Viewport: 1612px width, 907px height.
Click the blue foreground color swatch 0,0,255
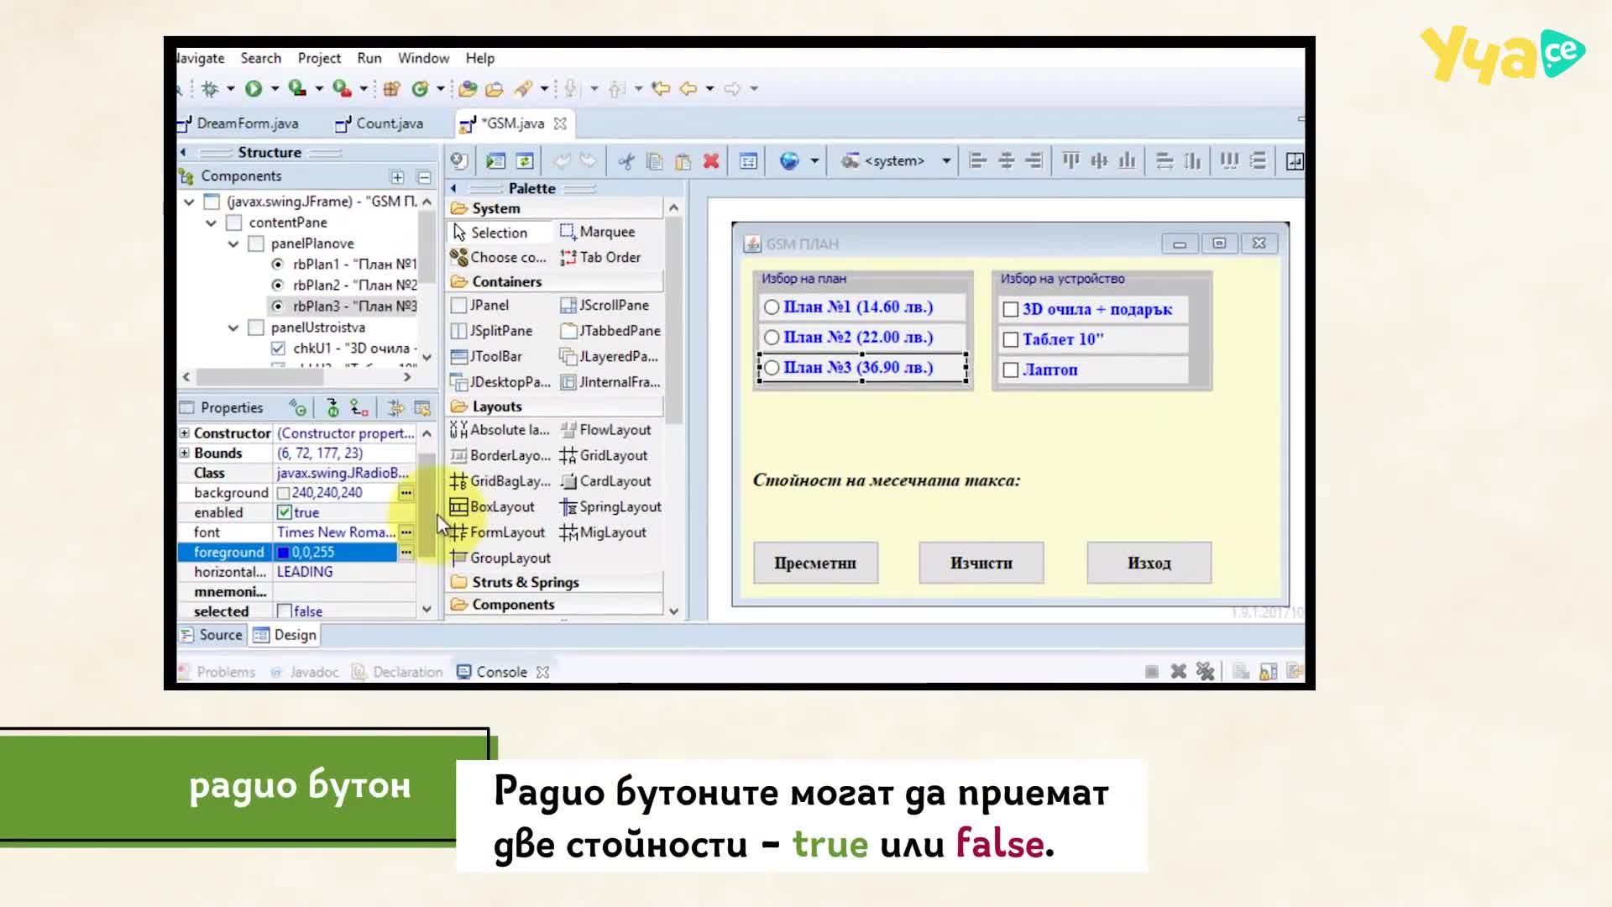[x=283, y=553]
